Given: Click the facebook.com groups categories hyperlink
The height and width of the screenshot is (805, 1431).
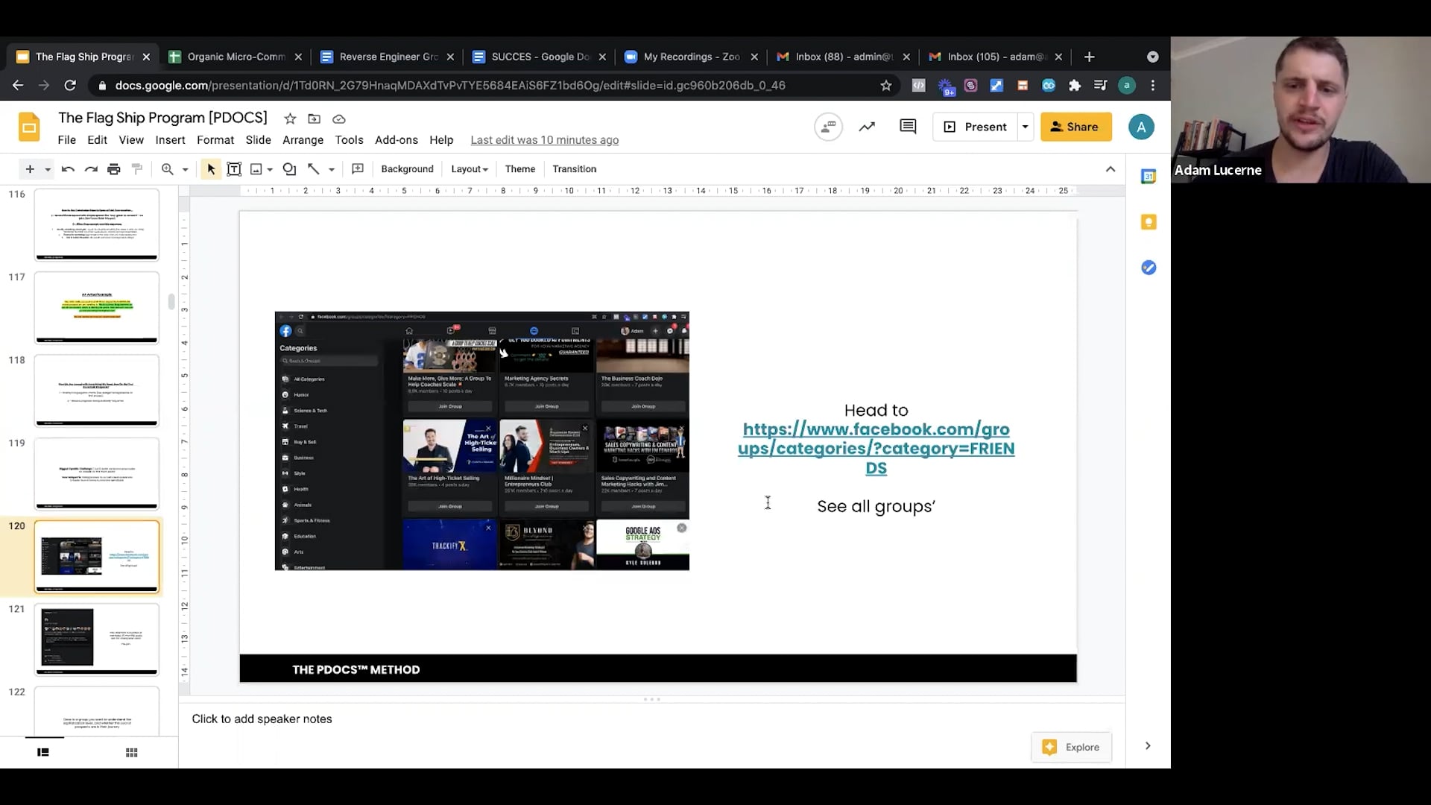Looking at the screenshot, I should (876, 449).
